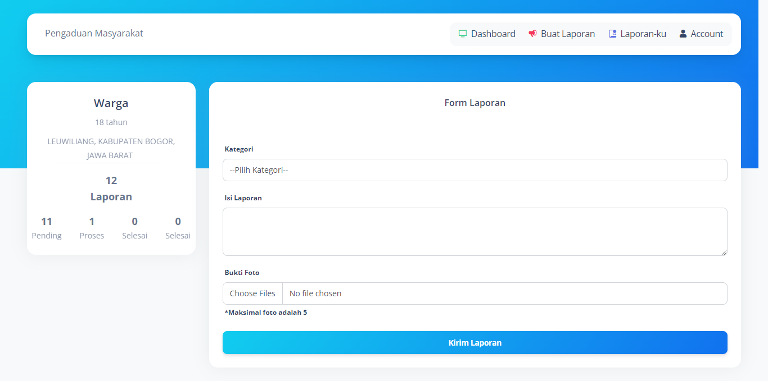Click the 12 Laporan total count

pyautogui.click(x=111, y=189)
